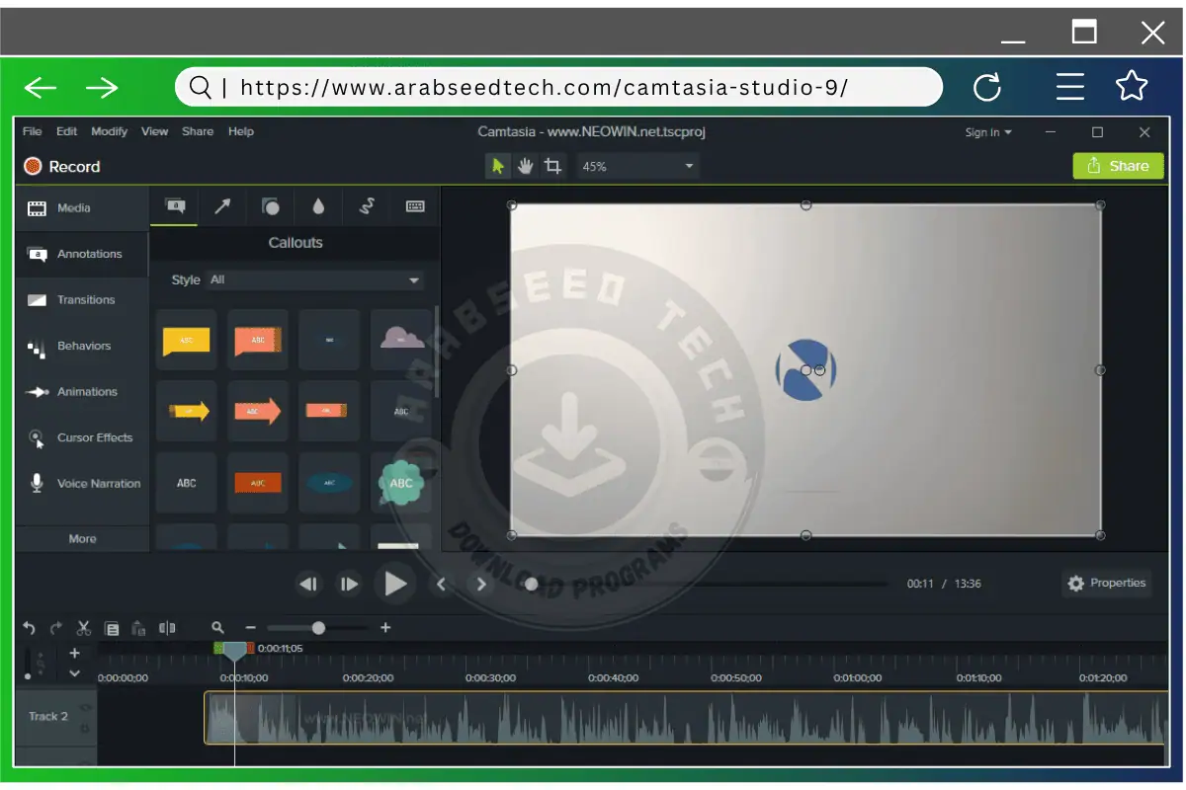Open the canvas zoom 45% dropdown

637,166
